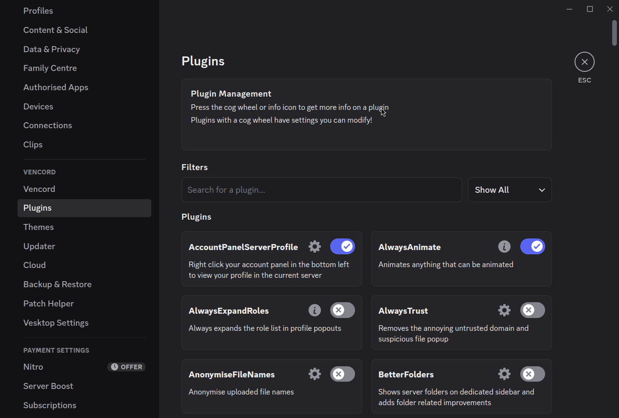
Task: Enable the BetterFolders plugin toggle
Action: click(x=533, y=374)
